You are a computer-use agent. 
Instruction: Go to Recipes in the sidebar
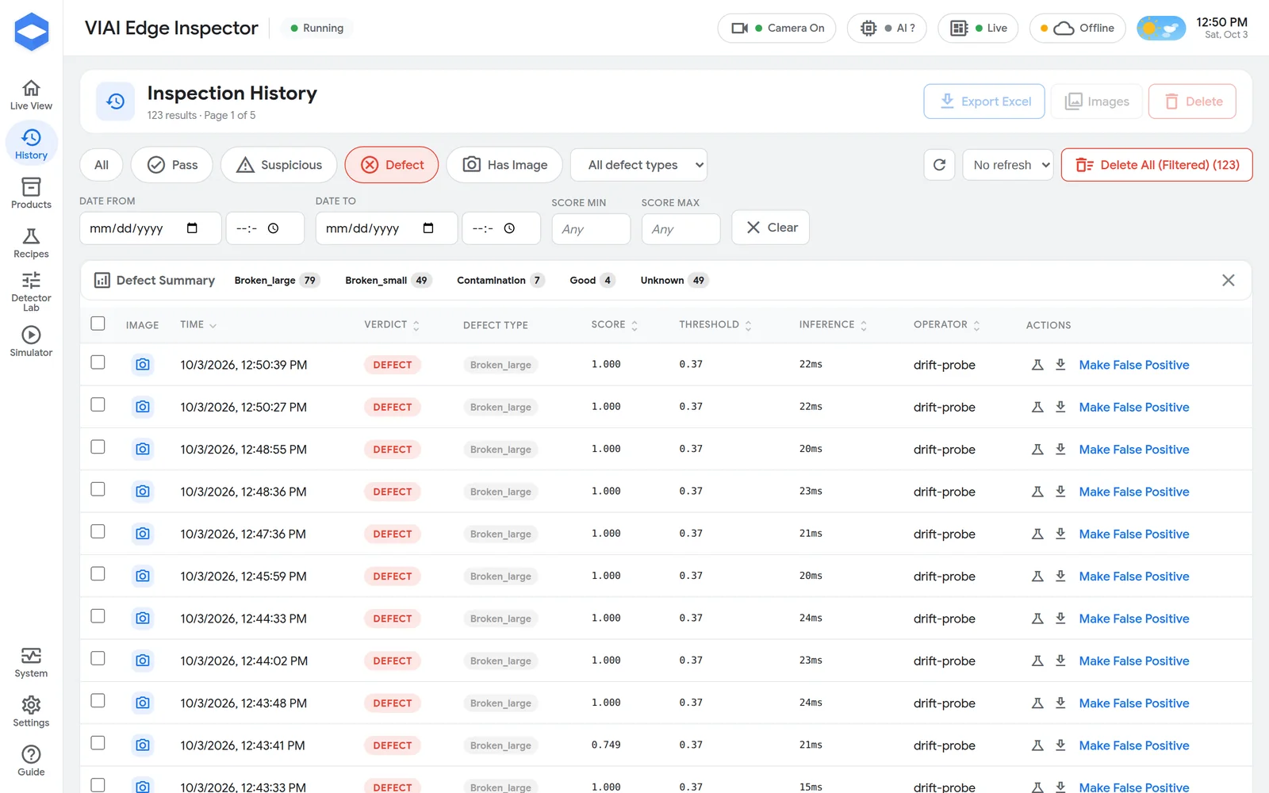[31, 243]
